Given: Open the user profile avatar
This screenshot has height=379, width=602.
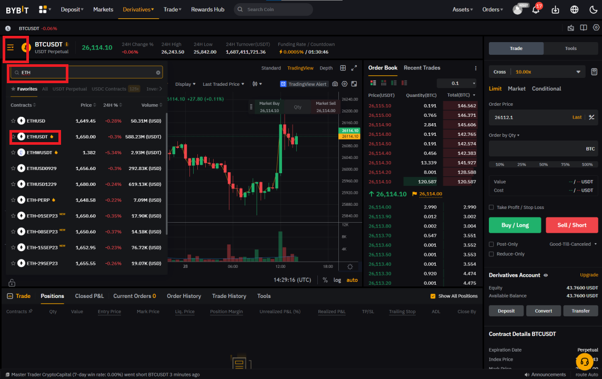Looking at the screenshot, I should coord(517,9).
